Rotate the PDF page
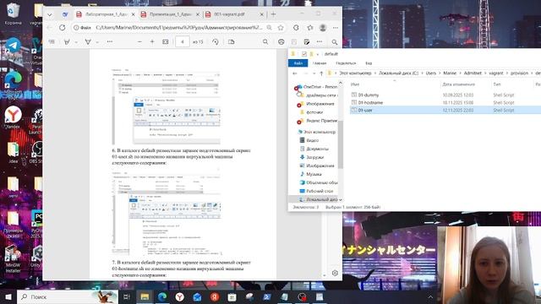541x304 pixels. click(216, 41)
